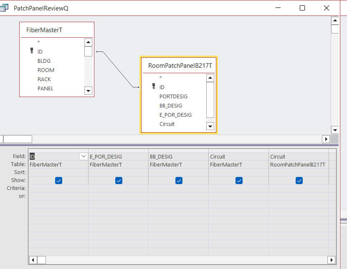
Task: Click the left arrow of the grid's horizontal scrollbar
Action: pyautogui.click(x=33, y=260)
